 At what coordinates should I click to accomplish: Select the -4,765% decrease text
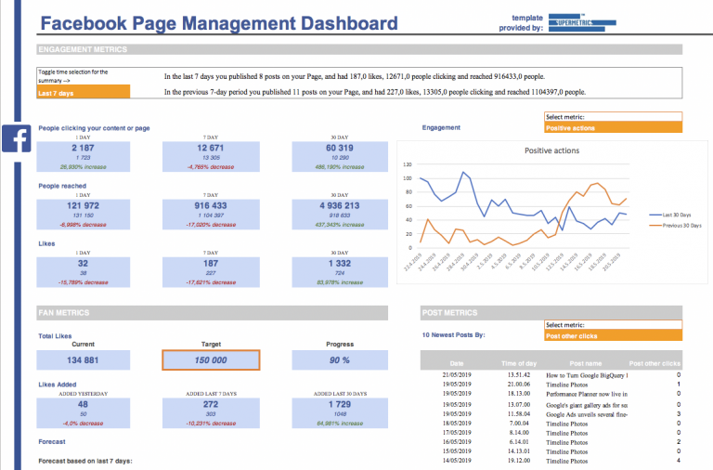click(x=211, y=167)
